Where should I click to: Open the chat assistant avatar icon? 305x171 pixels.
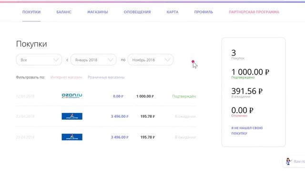click(x=288, y=161)
